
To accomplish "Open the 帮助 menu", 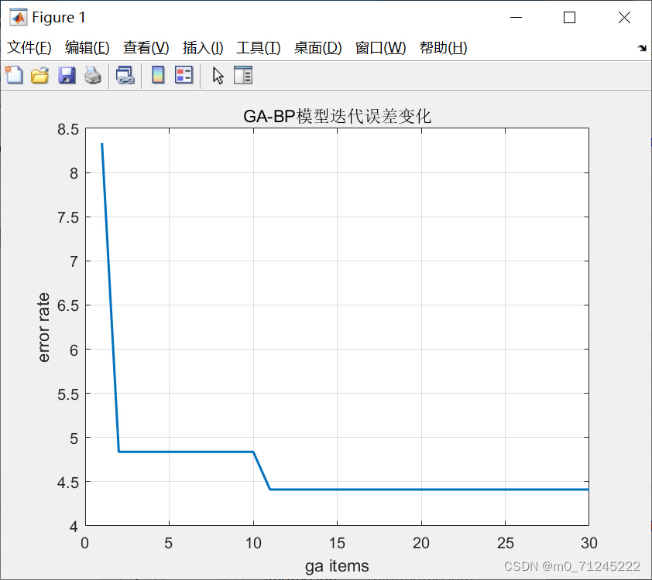I will (444, 47).
